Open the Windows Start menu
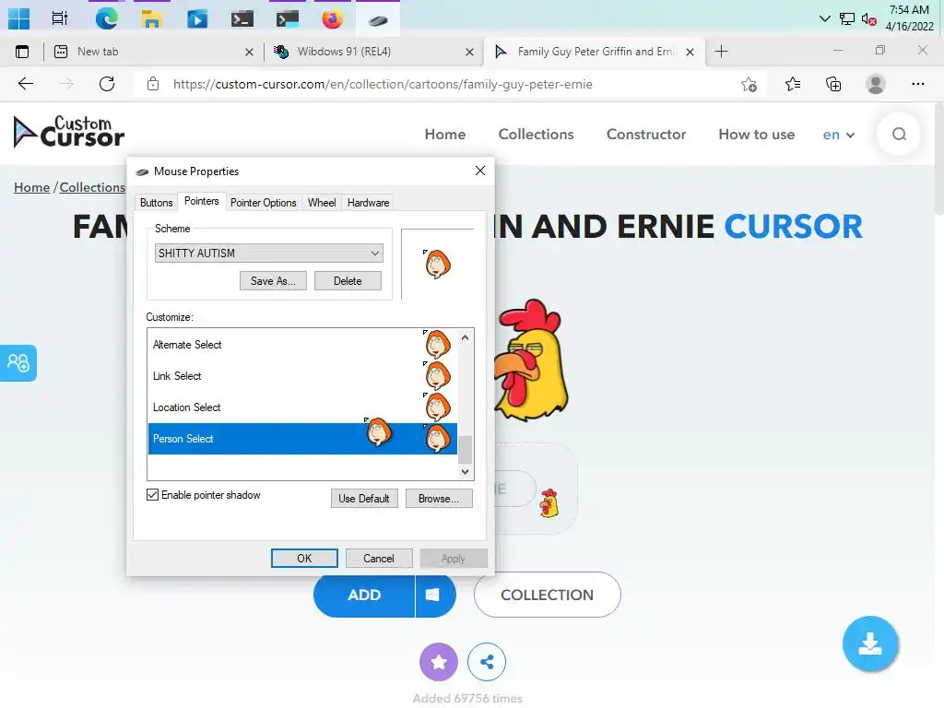944x708 pixels. point(18,18)
